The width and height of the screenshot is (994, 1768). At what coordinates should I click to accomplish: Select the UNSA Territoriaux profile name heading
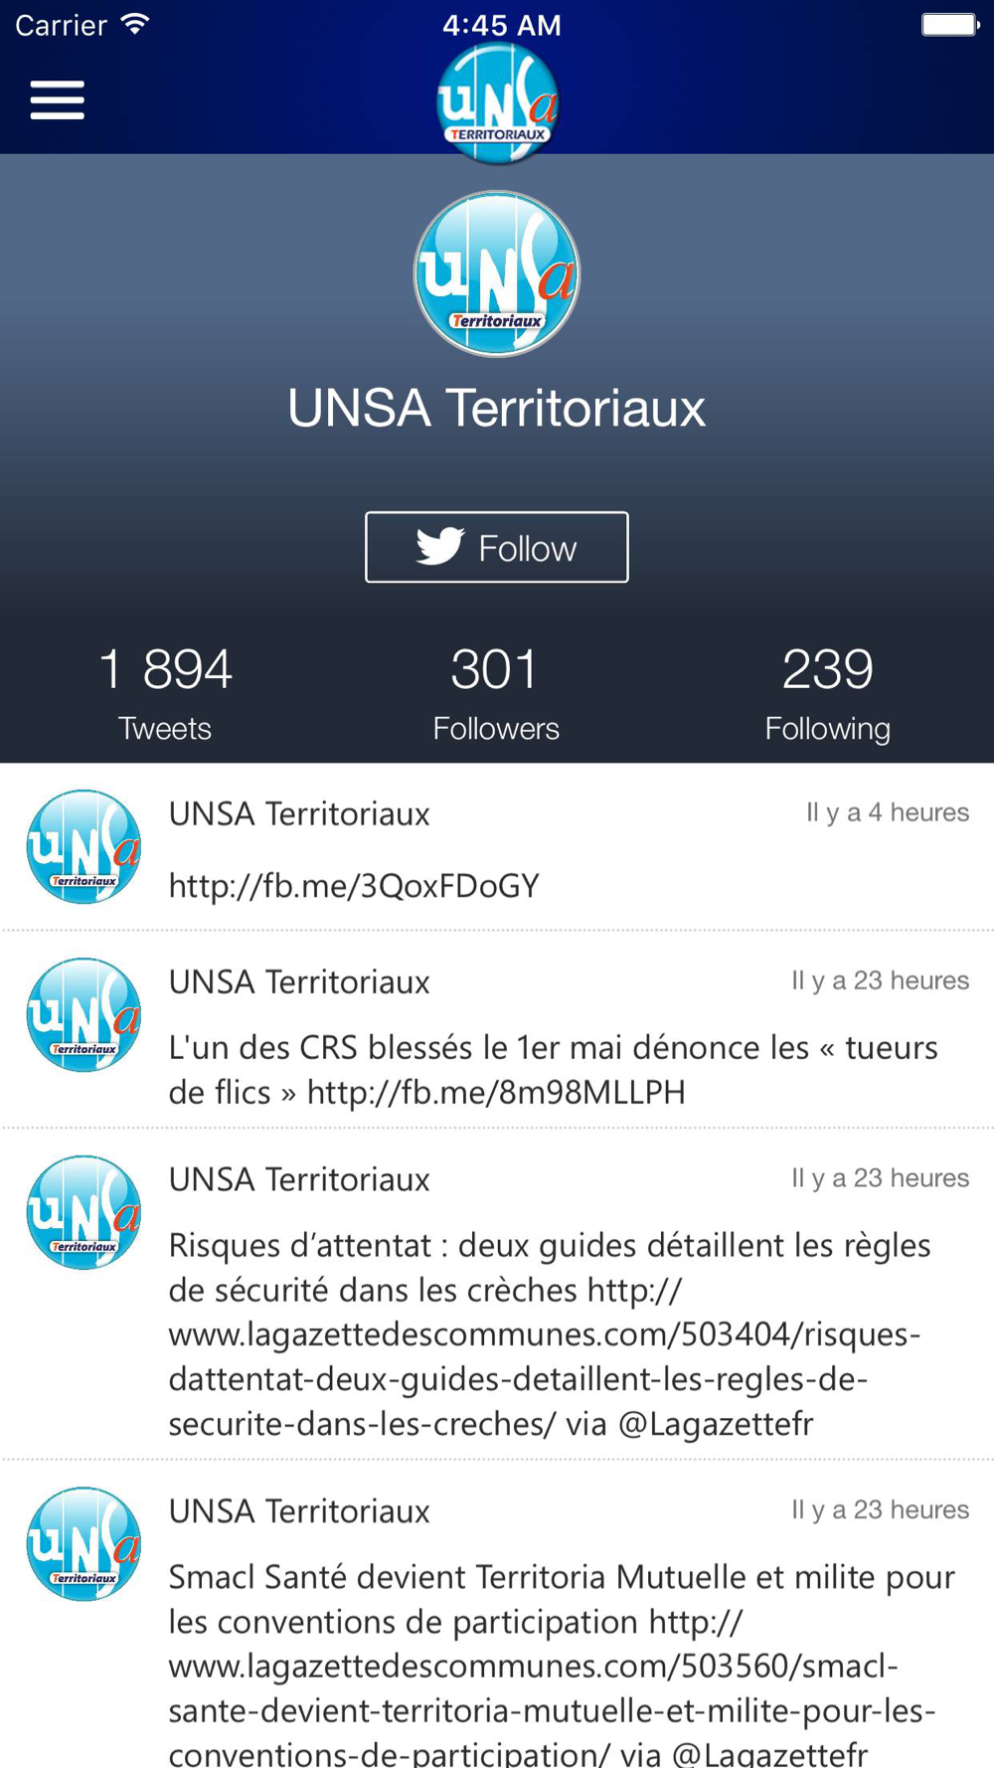[x=497, y=408]
